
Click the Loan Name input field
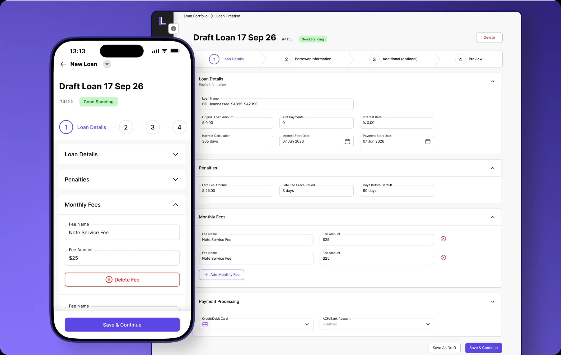pyautogui.click(x=276, y=104)
